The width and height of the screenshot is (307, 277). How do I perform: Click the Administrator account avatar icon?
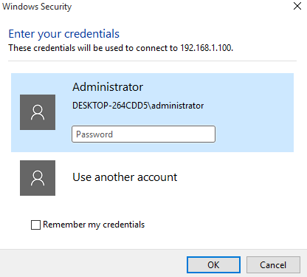38,112
